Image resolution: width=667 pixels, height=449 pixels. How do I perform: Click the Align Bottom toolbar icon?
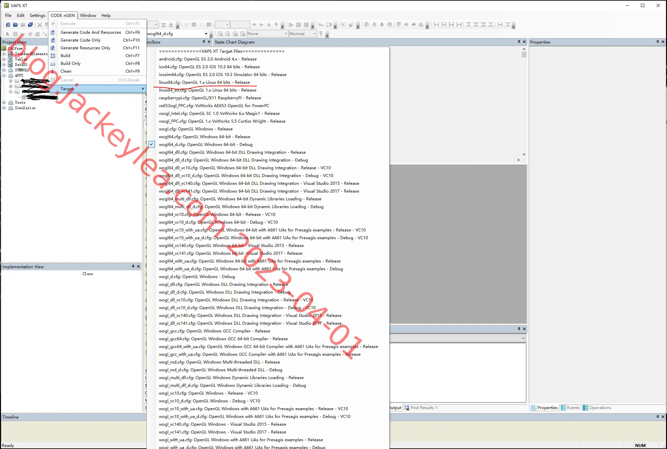pyautogui.click(x=421, y=25)
